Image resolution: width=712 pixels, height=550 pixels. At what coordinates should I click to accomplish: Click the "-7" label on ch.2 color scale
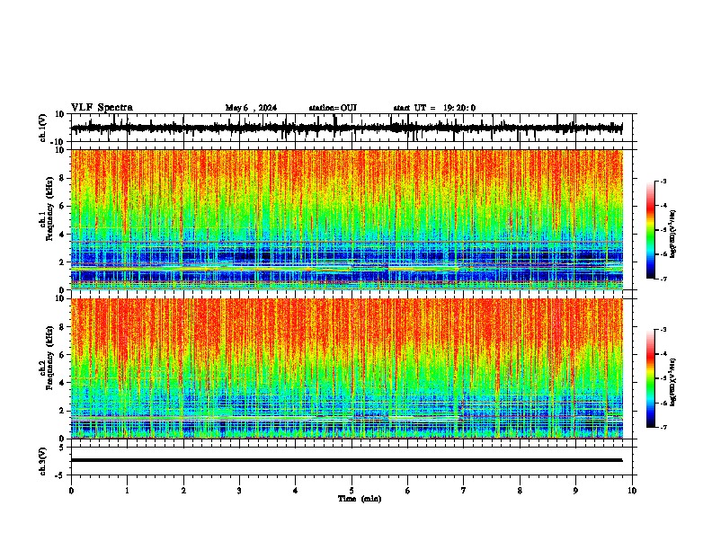pyautogui.click(x=663, y=427)
